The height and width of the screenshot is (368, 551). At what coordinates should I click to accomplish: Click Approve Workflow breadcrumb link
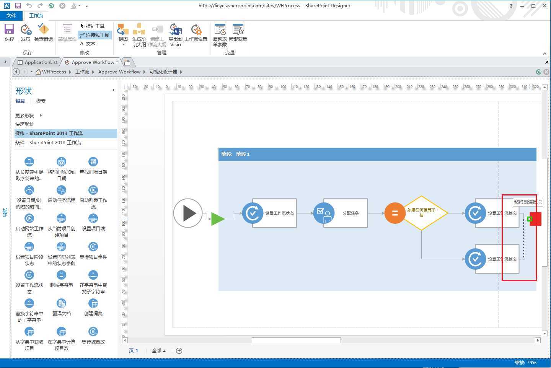tap(119, 72)
